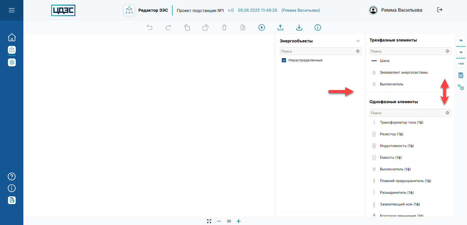The image size is (467, 225).
Task: Switch to the 3ф three-phase elements tab
Action: (461, 40)
